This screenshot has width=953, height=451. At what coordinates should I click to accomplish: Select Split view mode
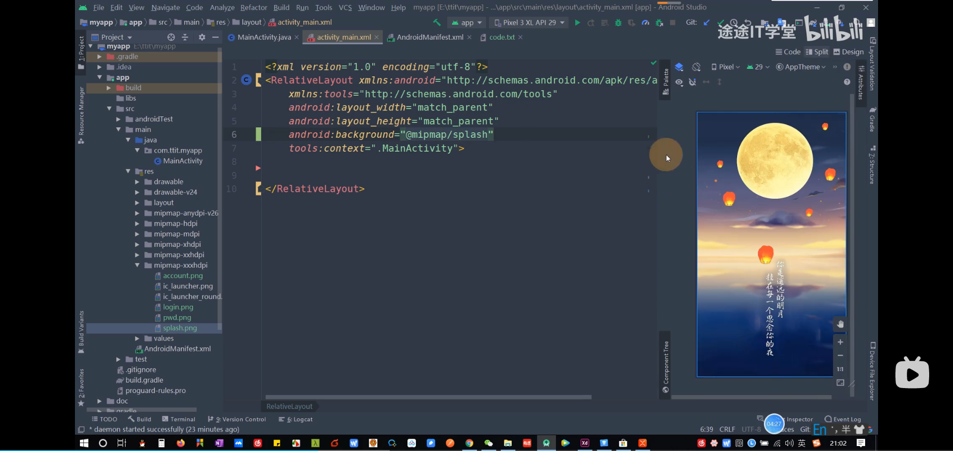817,52
